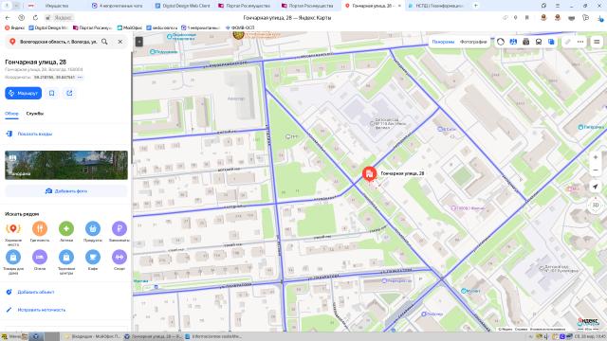The width and height of the screenshot is (607, 341).
Task: Open the ФОИВ-ОСП bookmark
Action: [240, 27]
